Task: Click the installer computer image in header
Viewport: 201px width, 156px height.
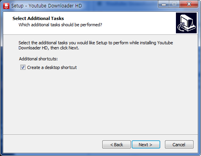Action: click(186, 23)
